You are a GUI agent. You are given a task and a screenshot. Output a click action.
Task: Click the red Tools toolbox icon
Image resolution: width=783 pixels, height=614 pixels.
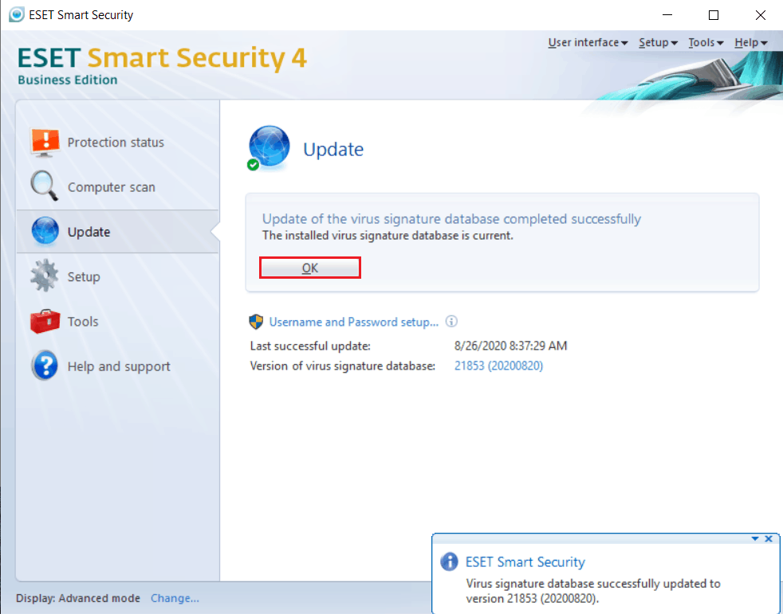[x=45, y=321]
